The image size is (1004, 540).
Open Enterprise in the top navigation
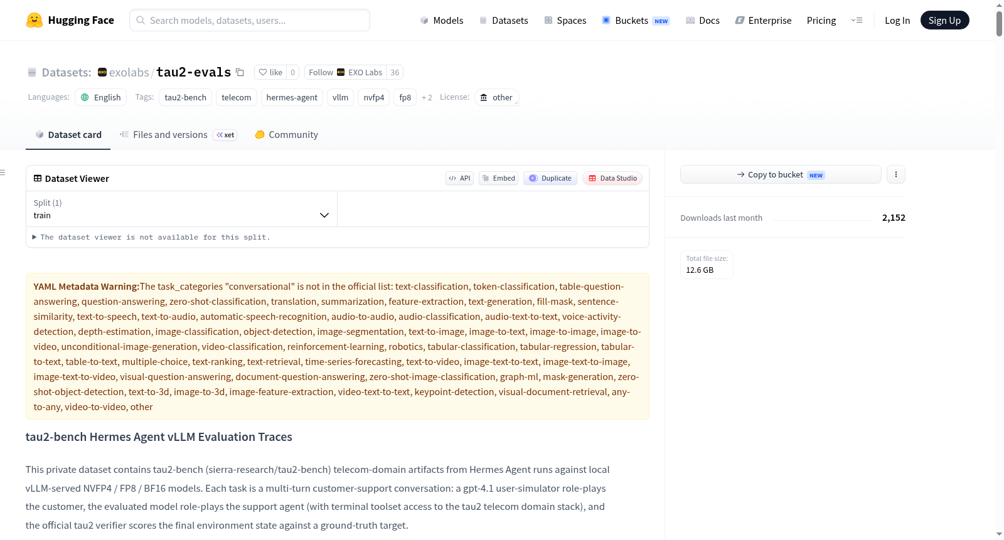pyautogui.click(x=763, y=20)
